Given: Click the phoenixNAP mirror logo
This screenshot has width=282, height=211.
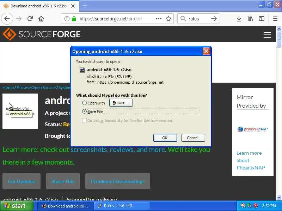Looking at the screenshot, I should pos(252,129).
